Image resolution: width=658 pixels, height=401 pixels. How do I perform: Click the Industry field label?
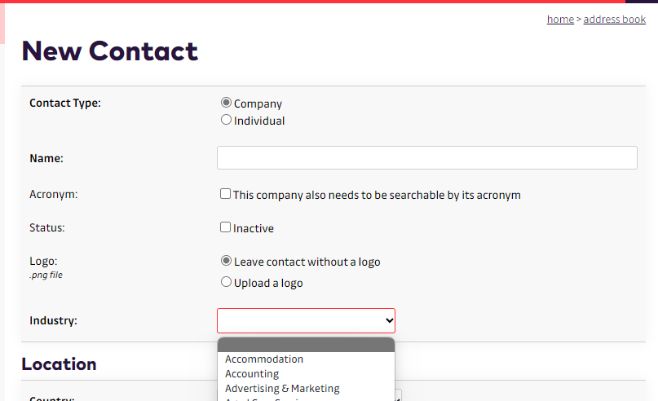pos(53,321)
